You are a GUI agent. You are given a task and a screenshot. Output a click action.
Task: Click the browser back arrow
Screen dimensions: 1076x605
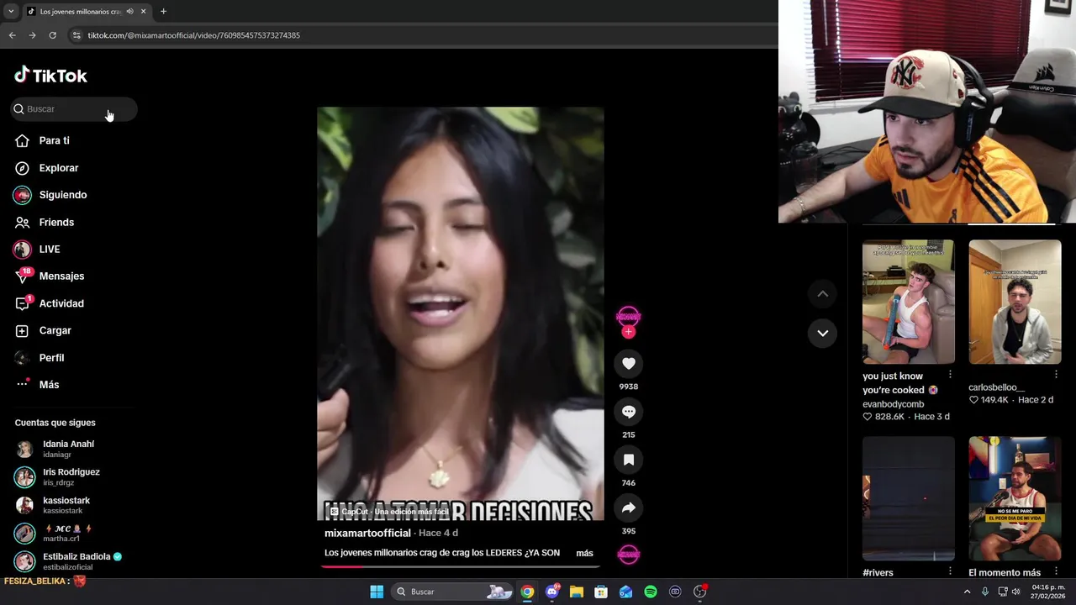[x=12, y=35]
